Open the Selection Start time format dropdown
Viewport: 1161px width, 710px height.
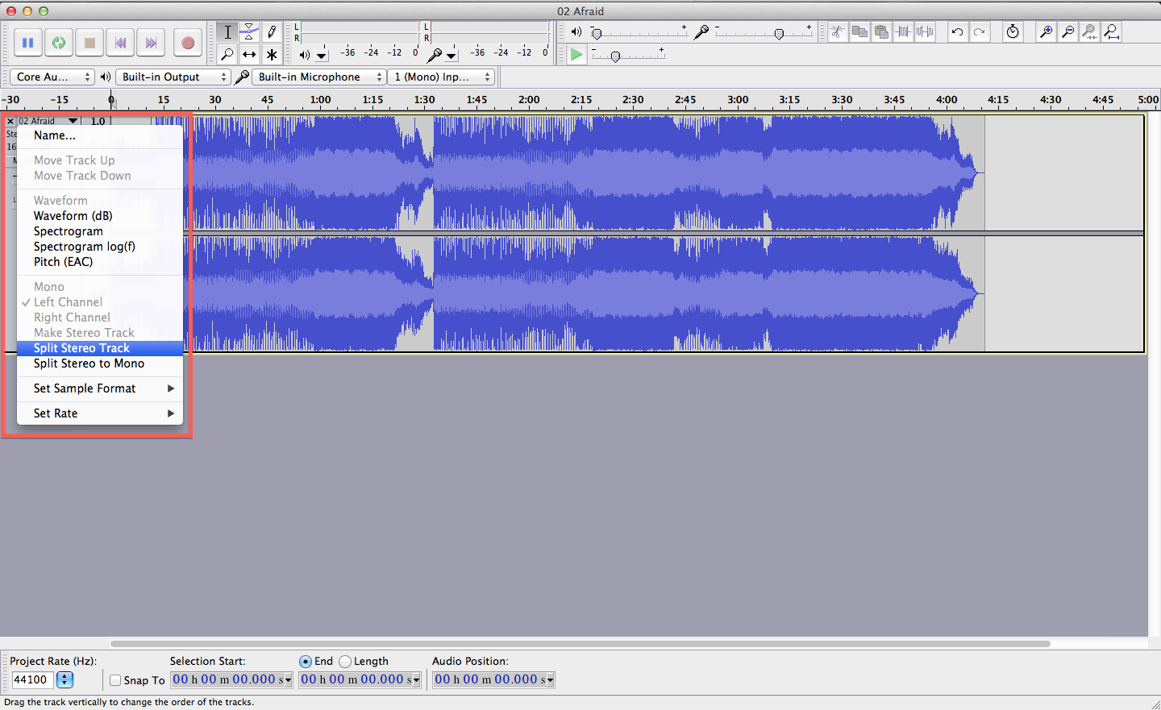tap(288, 680)
